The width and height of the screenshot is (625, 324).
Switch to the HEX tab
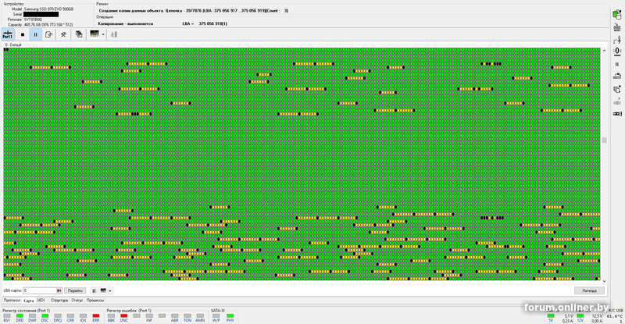point(41,300)
